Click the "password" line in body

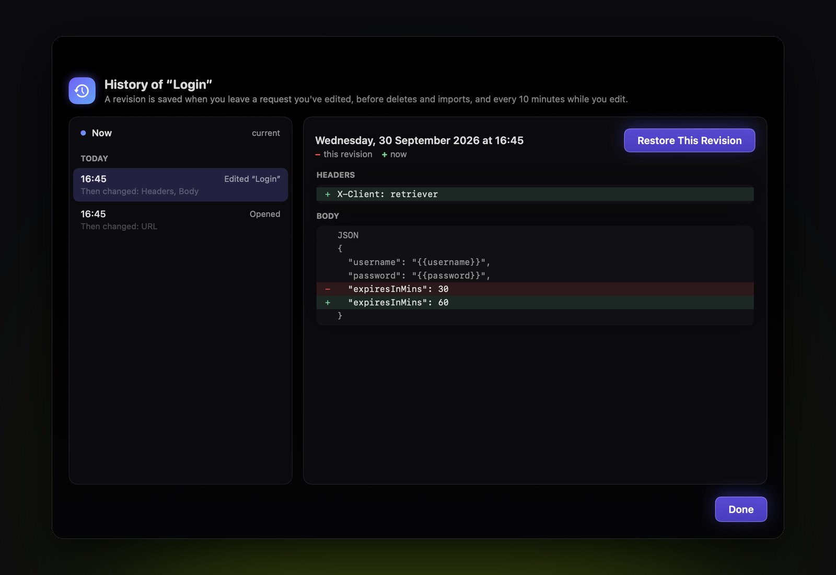535,275
